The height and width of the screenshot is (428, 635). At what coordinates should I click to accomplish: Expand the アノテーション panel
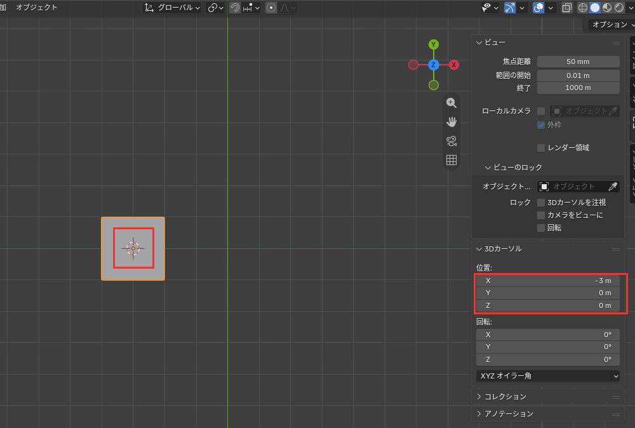click(x=479, y=414)
